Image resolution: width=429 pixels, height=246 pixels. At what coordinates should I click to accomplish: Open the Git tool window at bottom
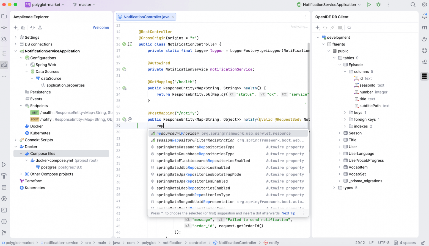[4, 233]
